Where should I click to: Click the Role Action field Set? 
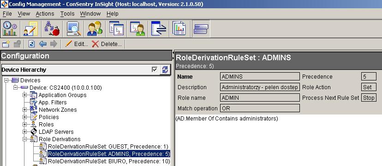tap(369, 87)
